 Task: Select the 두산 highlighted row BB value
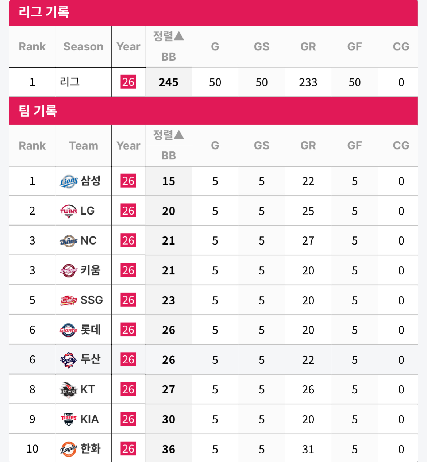169,360
